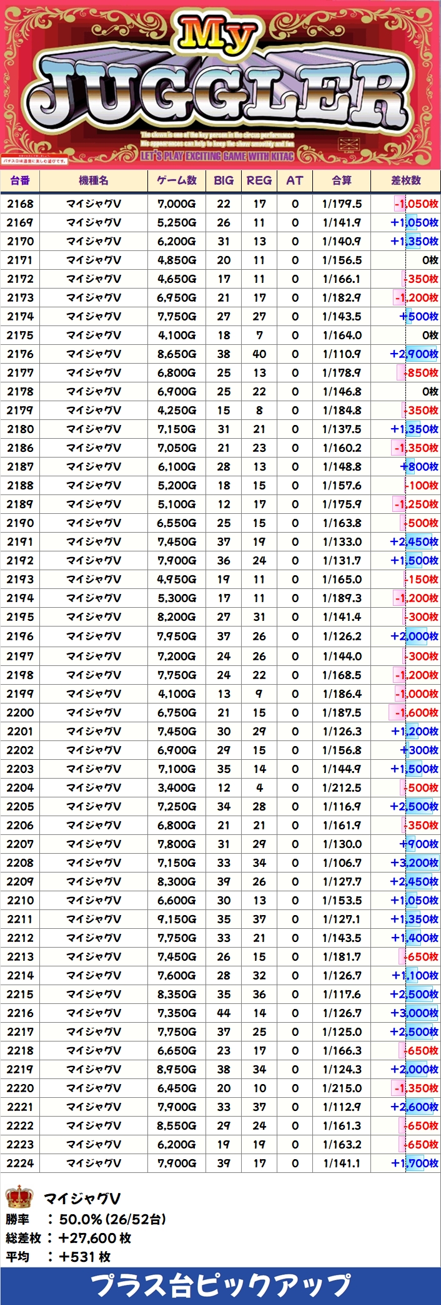This screenshot has height=1305, width=441.
Task: Click the -1,050枚 value in row 2168
Action: coord(416,203)
